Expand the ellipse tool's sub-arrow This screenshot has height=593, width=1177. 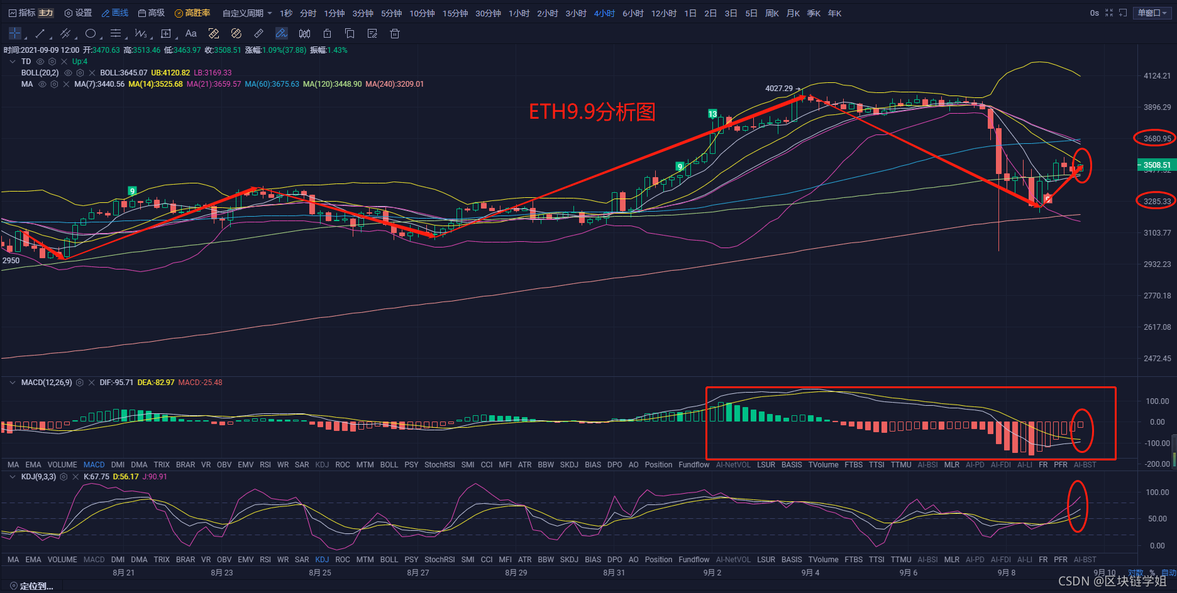[101, 38]
